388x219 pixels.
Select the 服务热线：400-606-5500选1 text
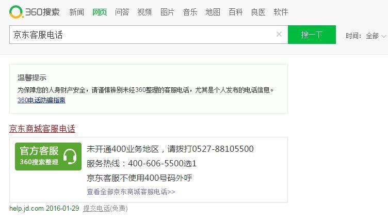click(141, 164)
